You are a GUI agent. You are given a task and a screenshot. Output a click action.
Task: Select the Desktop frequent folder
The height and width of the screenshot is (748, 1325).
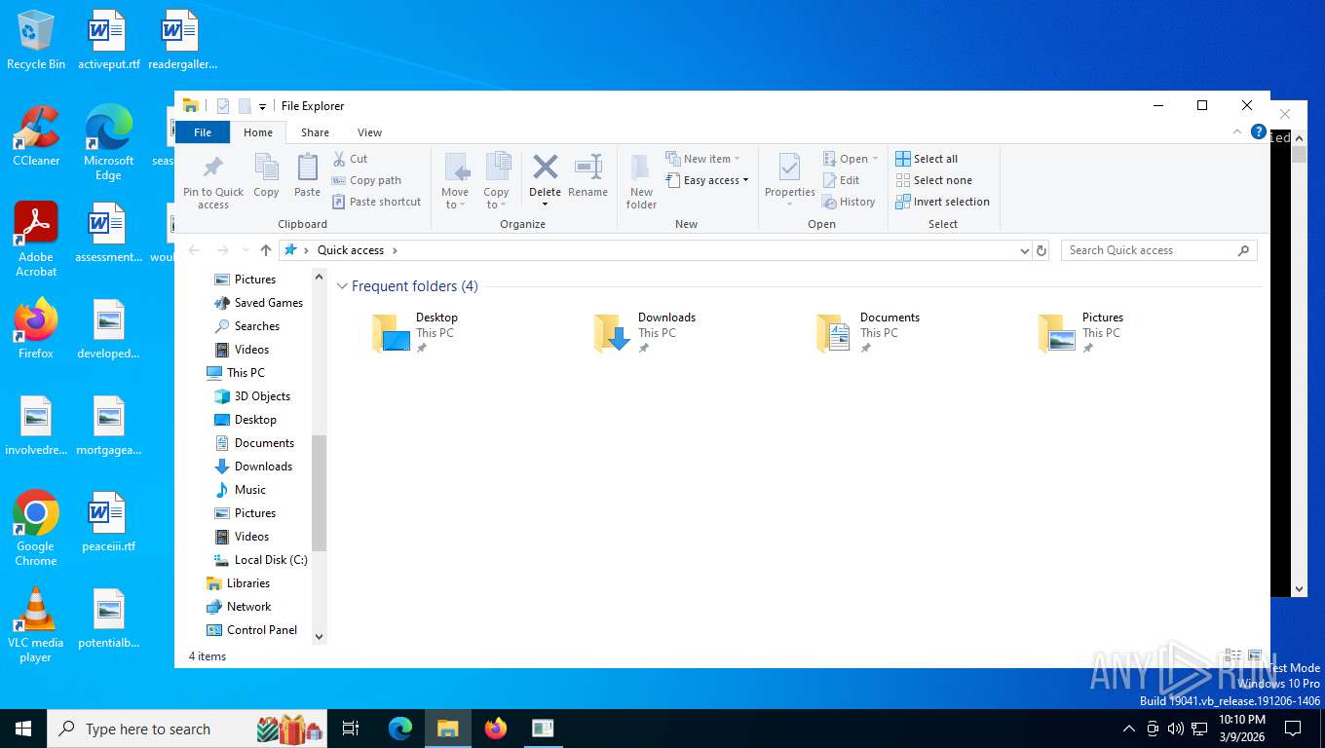[x=416, y=332]
